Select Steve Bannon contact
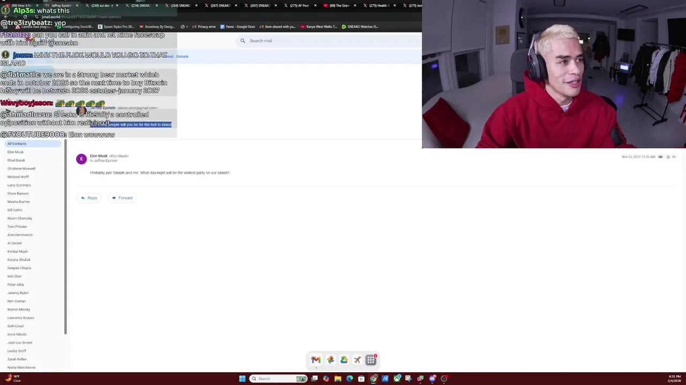The image size is (686, 385). (x=18, y=194)
